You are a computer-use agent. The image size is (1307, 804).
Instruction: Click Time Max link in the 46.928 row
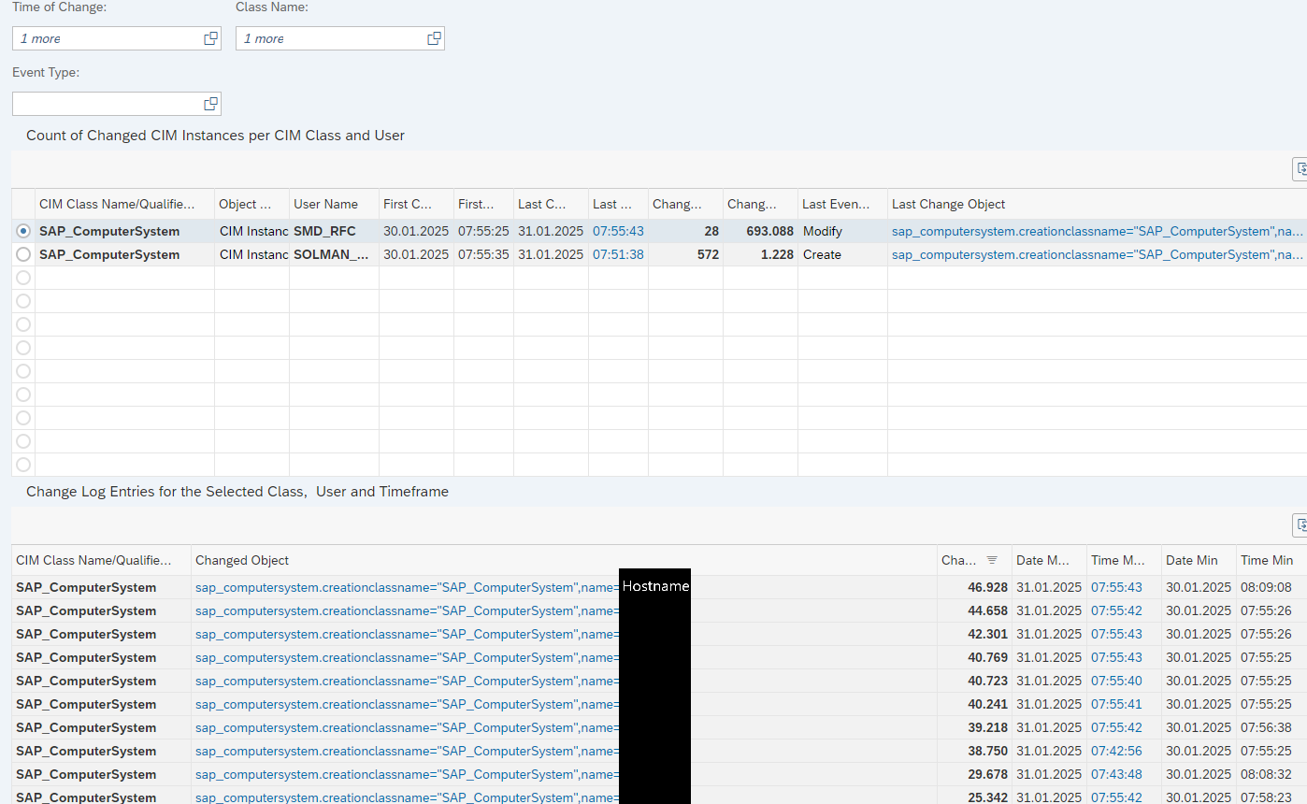1116,587
